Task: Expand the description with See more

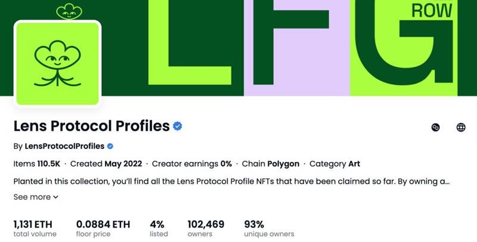Action: pos(36,197)
